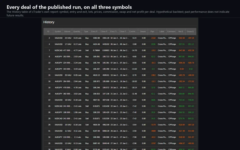Select the 11 XAU volume cell

point(68,131)
